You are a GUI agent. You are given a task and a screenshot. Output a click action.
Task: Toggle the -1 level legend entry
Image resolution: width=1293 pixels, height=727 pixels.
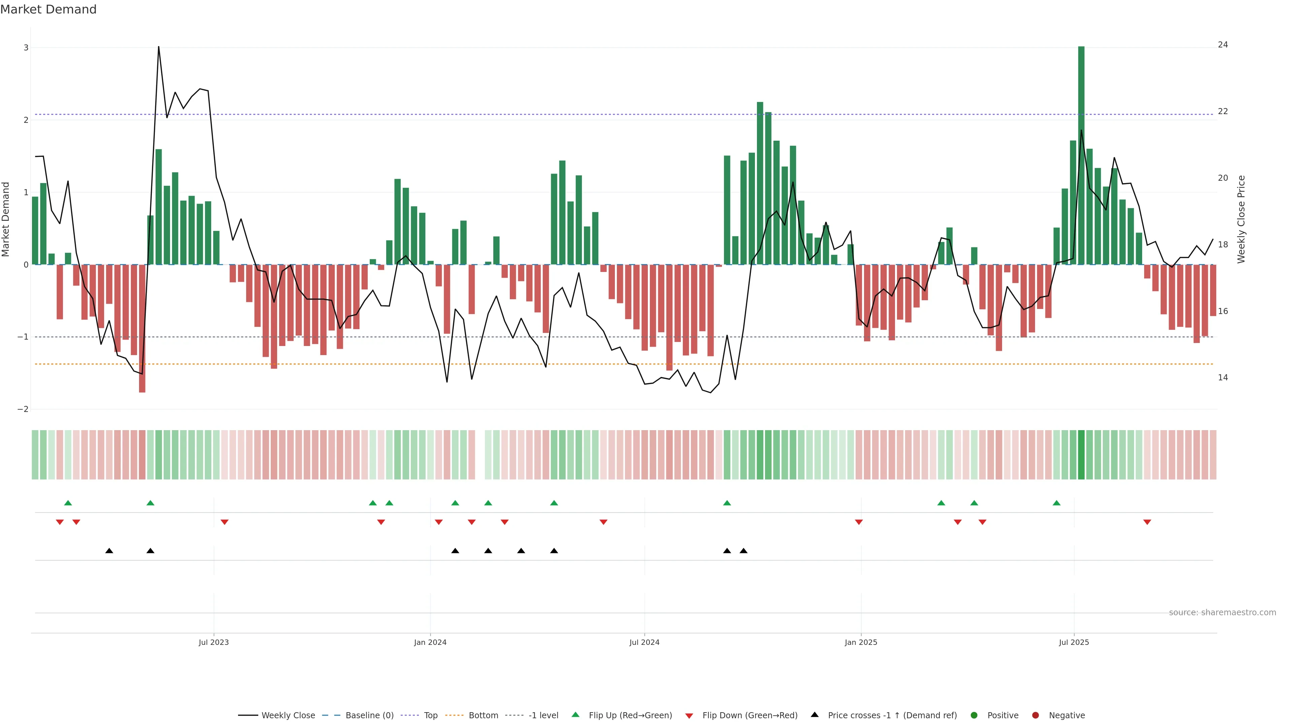[543, 715]
